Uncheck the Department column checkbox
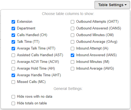131x110 pixels. (x=13, y=28)
